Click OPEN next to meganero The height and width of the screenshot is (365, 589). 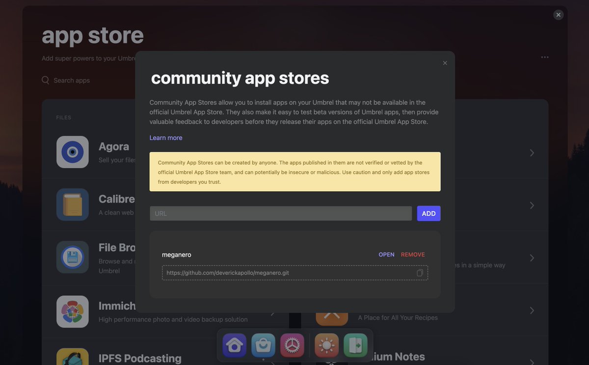(386, 254)
